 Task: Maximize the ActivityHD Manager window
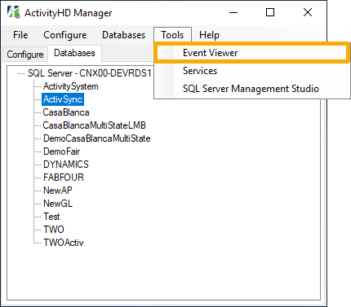click(270, 12)
